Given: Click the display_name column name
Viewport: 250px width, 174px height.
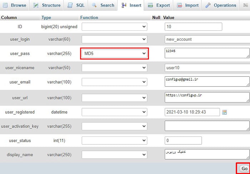Looking at the screenshot, I should pos(20,155).
